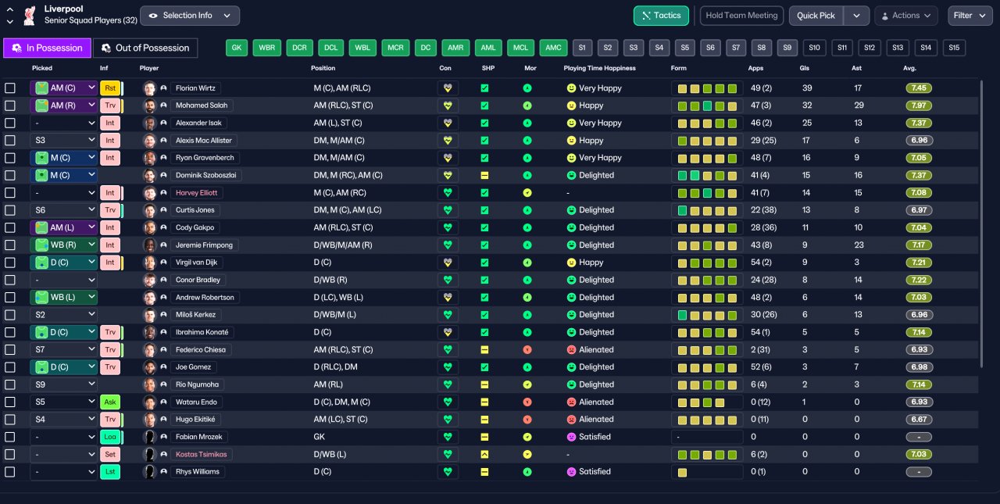This screenshot has height=504, width=1000.
Task: Click Wataru Endo's Ask info badge
Action: pyautogui.click(x=110, y=402)
